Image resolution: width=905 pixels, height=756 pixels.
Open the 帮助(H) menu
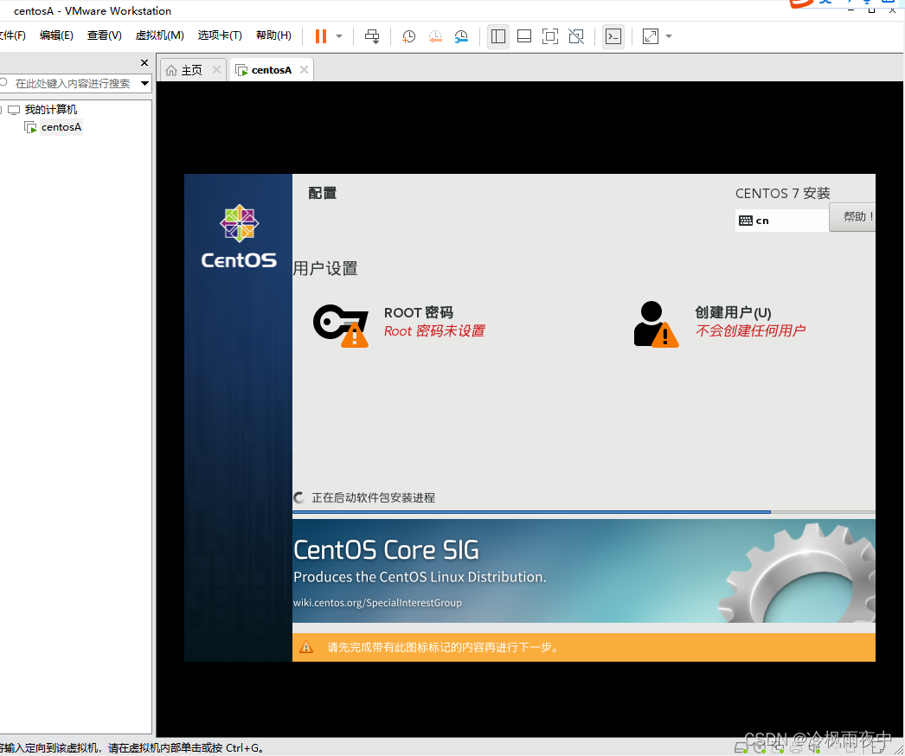(273, 35)
